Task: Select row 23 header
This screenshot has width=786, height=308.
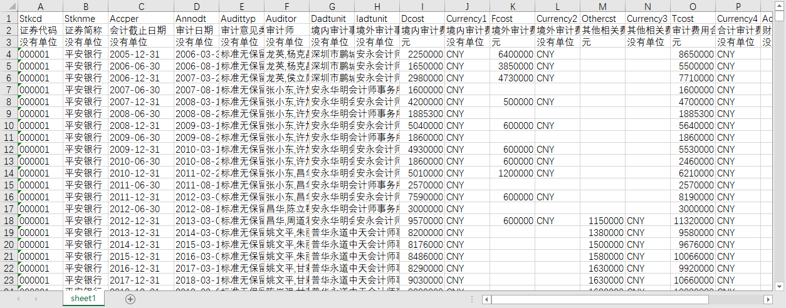Action: click(9, 280)
